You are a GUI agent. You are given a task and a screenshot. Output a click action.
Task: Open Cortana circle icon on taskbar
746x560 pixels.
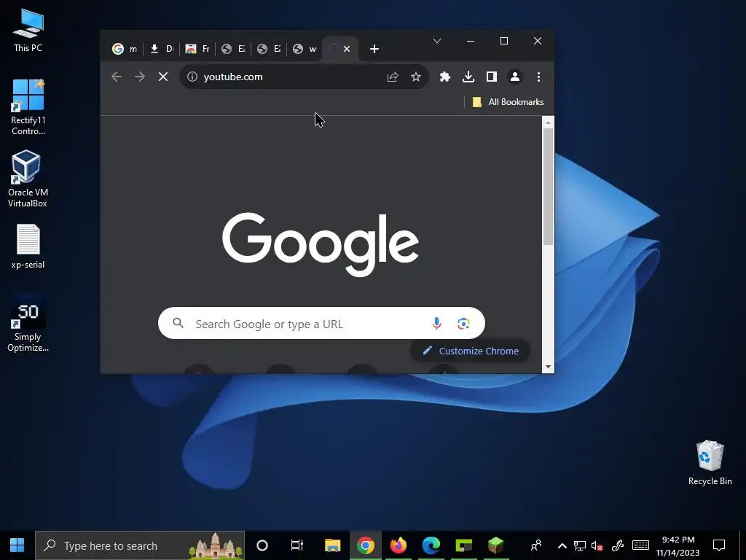(x=262, y=545)
